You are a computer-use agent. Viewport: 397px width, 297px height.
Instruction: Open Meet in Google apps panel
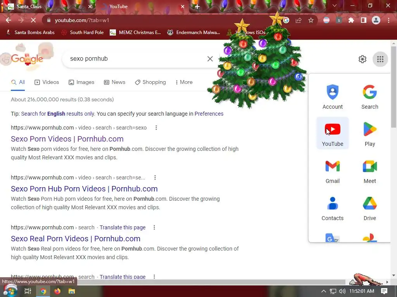point(369,171)
